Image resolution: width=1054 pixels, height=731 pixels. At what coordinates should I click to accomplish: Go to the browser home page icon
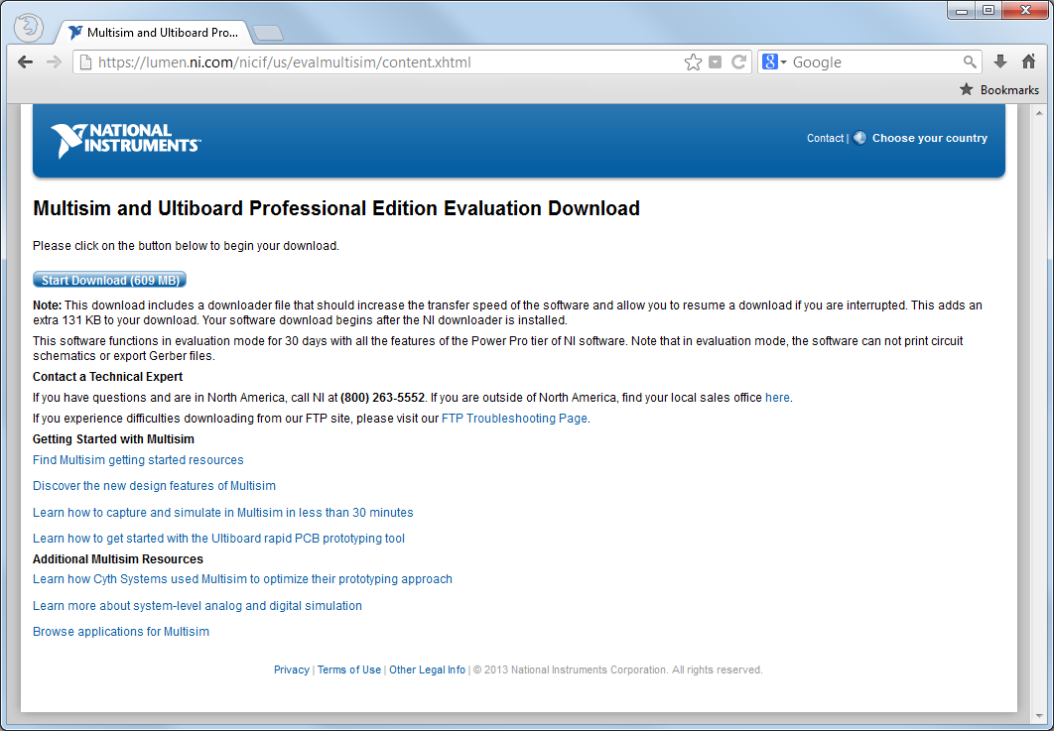pos(1029,62)
